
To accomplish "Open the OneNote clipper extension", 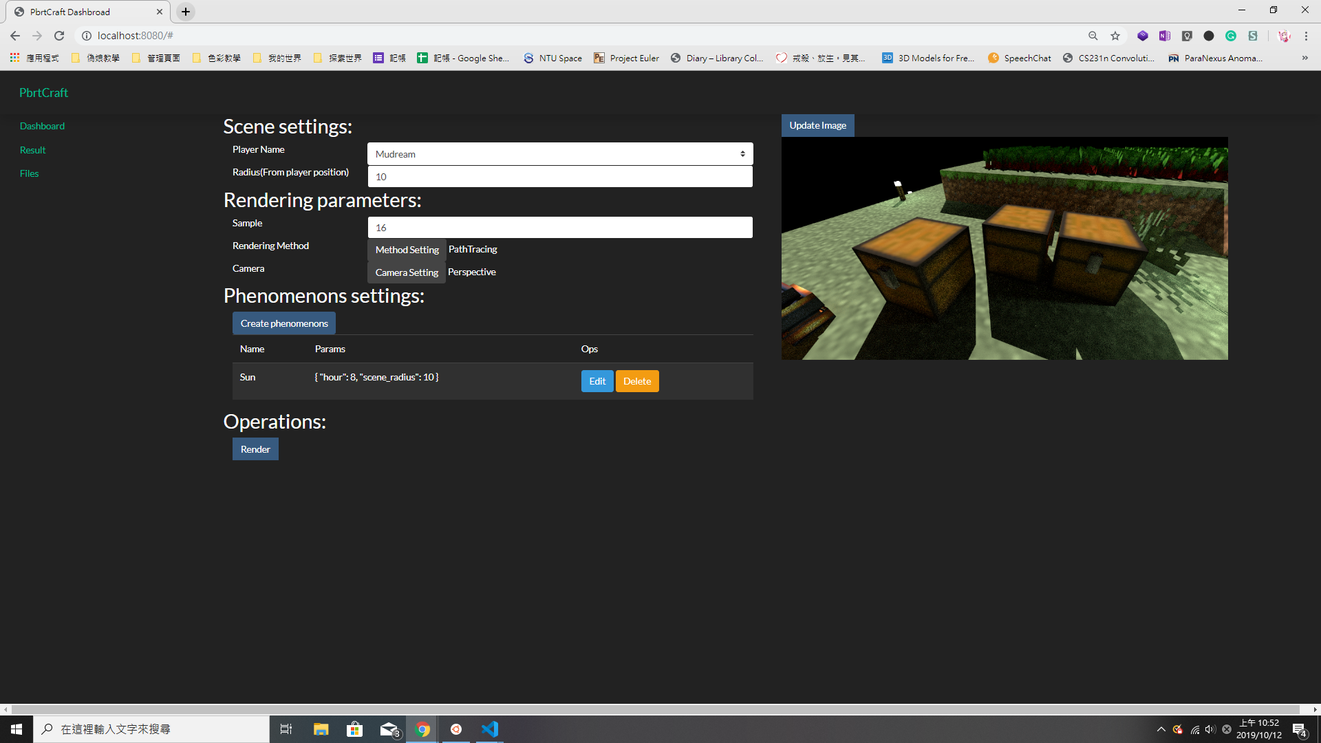I will 1165,36.
